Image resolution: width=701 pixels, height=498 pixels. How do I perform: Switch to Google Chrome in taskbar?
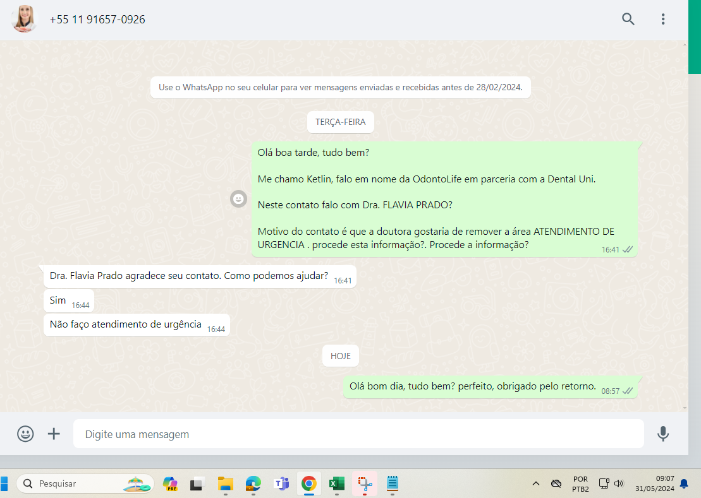point(309,483)
